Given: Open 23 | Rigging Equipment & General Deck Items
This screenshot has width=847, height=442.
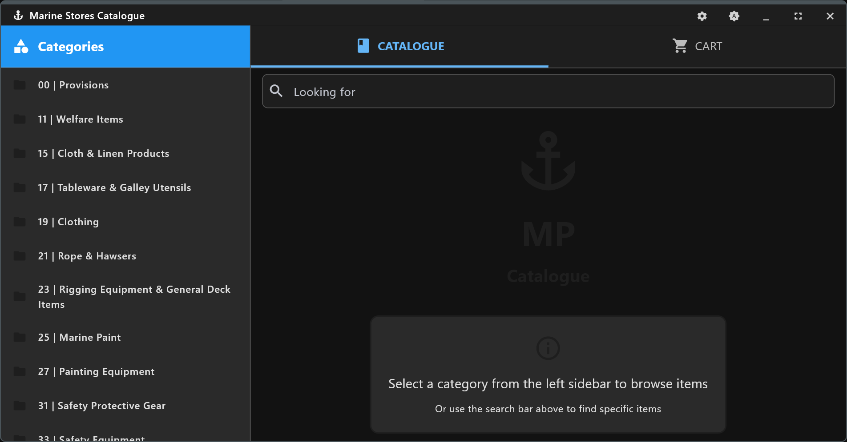Looking at the screenshot, I should 125,297.
